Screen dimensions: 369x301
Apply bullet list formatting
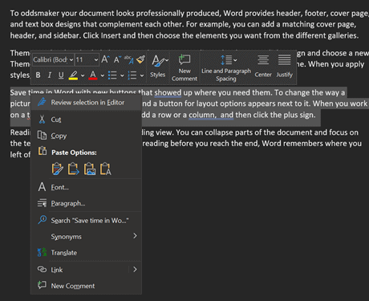pyautogui.click(x=112, y=75)
